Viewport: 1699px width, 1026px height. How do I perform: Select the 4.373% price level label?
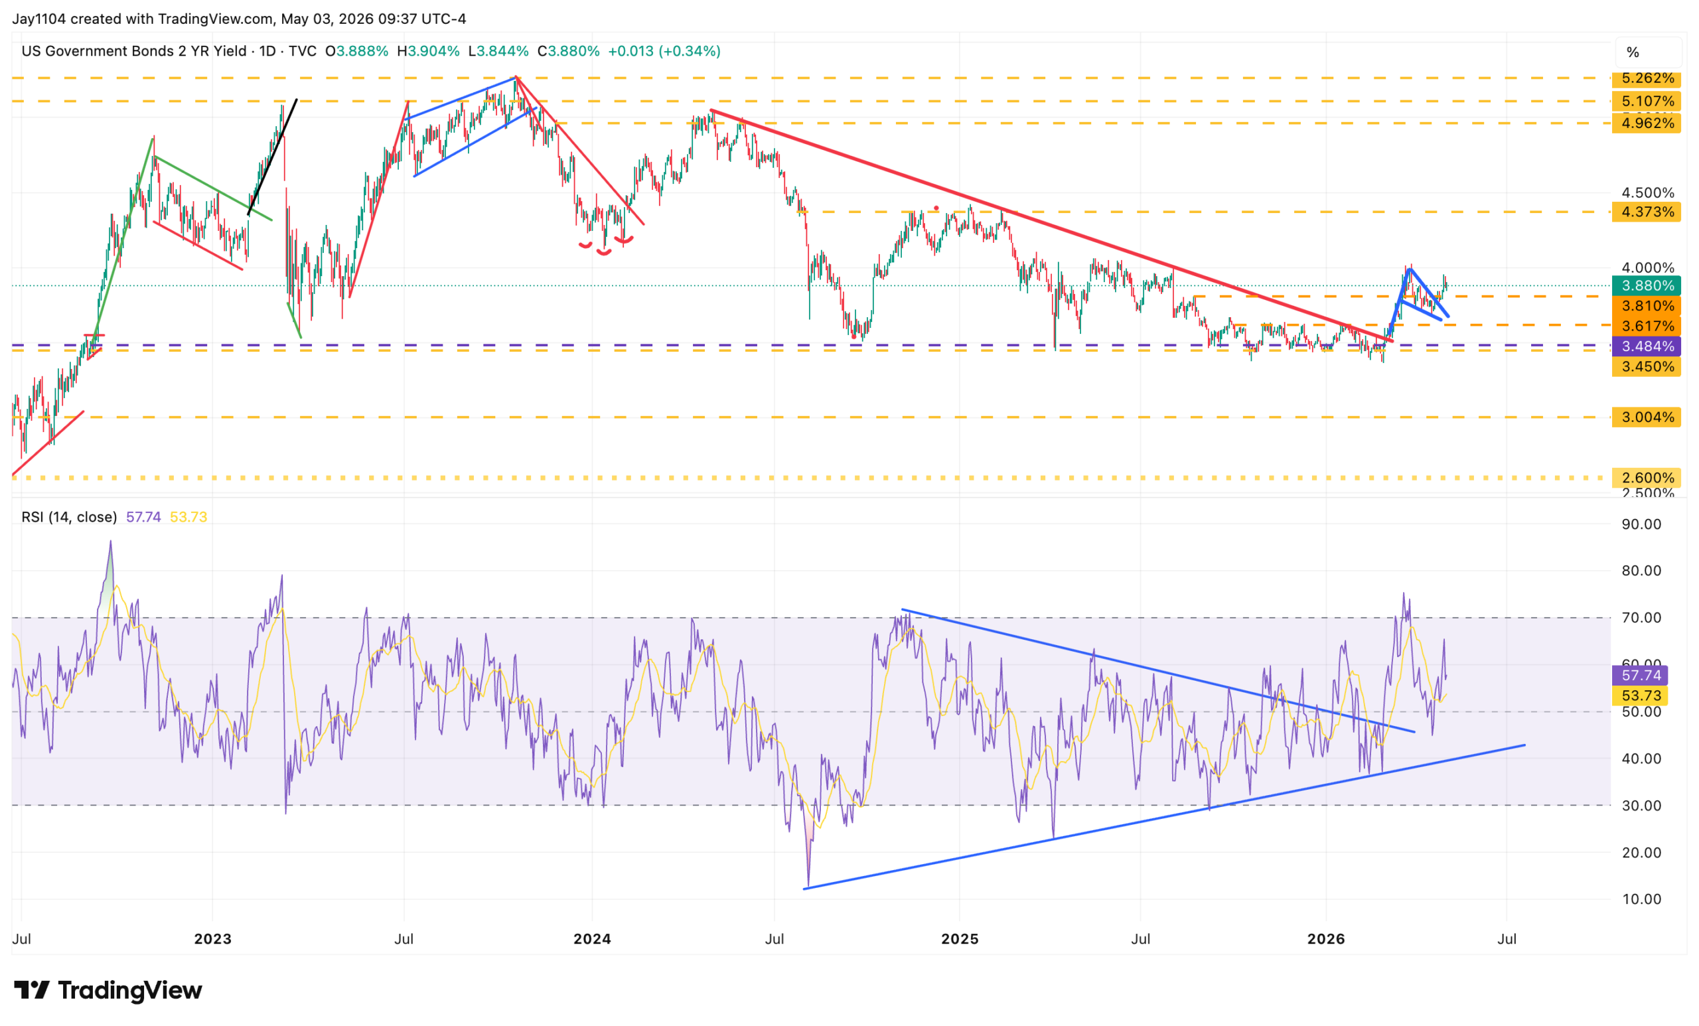[x=1647, y=212]
